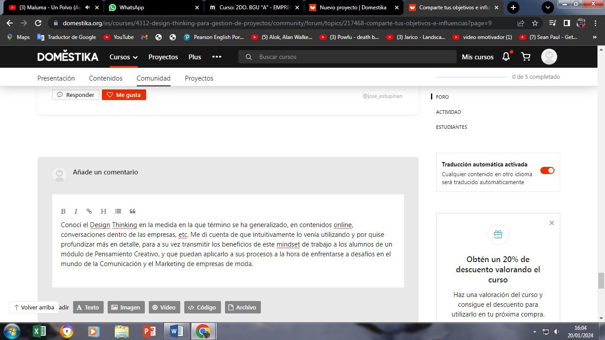Open the Proyectos course tab
605x340 pixels.
coord(199,78)
